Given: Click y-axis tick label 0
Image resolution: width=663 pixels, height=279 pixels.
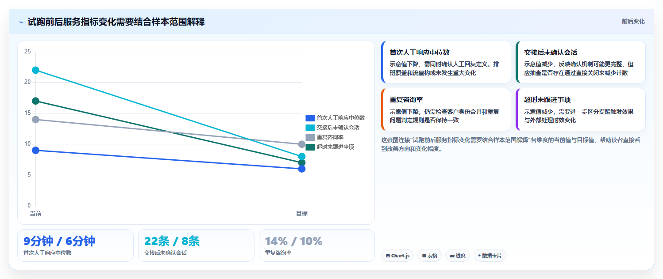Looking at the screenshot, I should 29,206.
